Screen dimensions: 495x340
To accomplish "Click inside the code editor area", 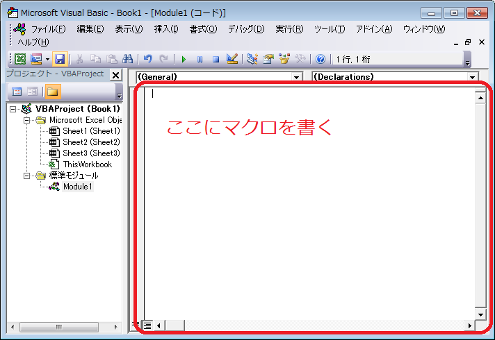I will [x=309, y=205].
